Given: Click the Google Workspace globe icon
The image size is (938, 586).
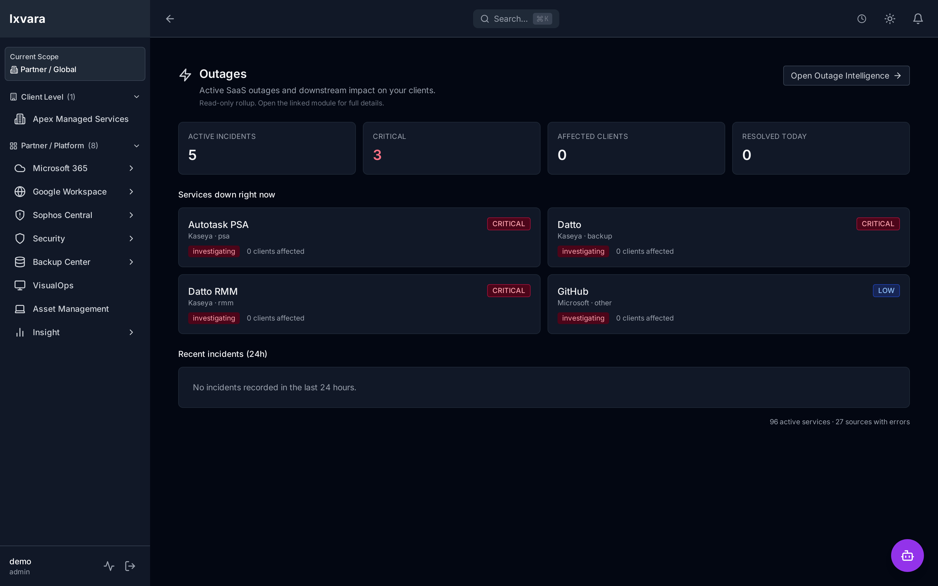Looking at the screenshot, I should (x=20, y=191).
